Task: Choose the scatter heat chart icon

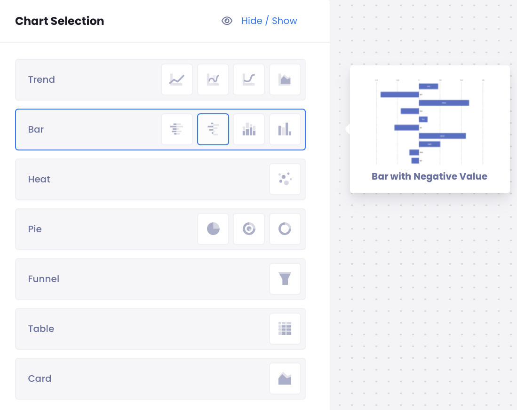Action: tap(285, 179)
